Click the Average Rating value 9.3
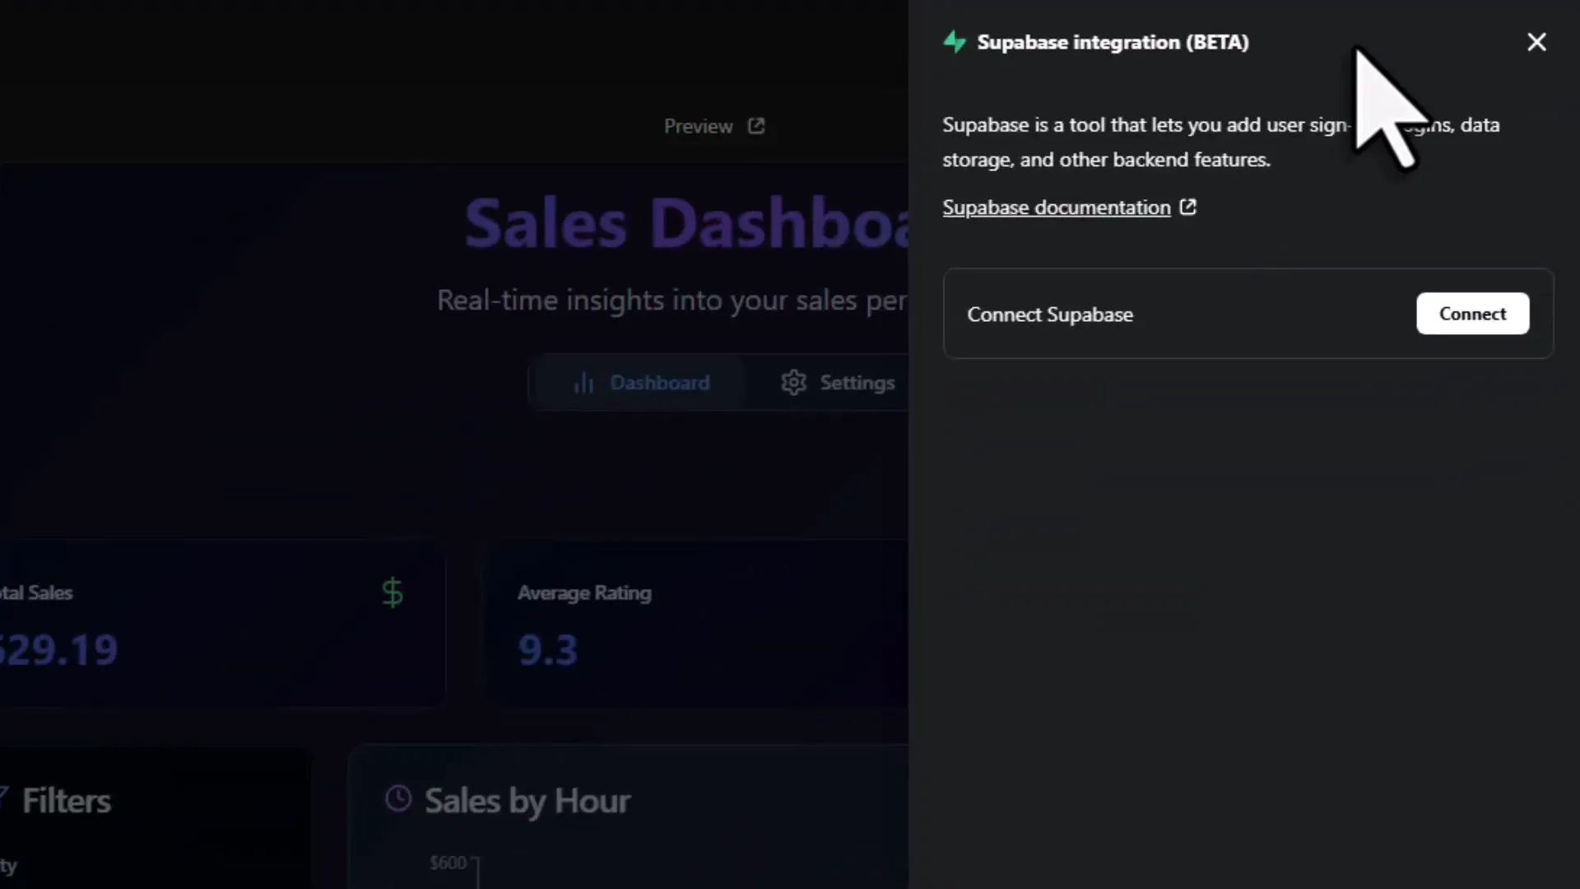The width and height of the screenshot is (1580, 889). [x=546, y=649]
